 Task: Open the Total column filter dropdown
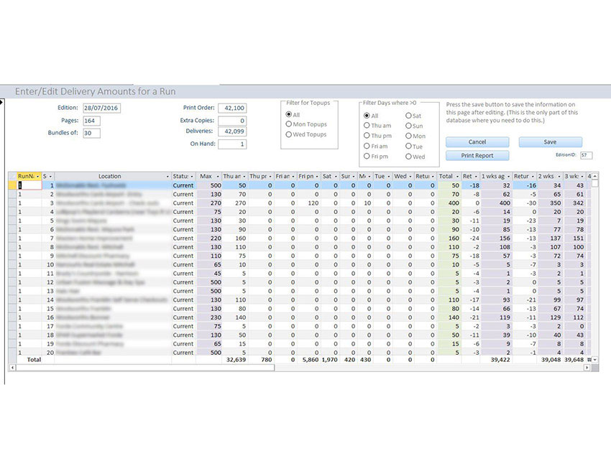(x=457, y=176)
